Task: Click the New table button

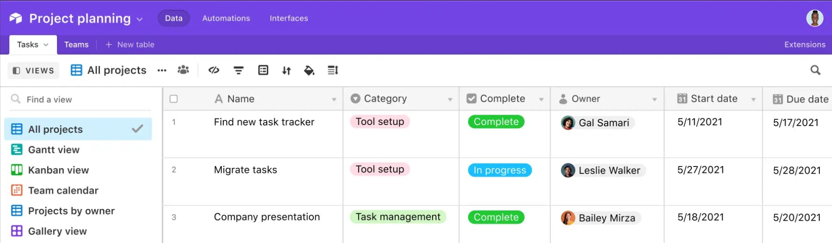Action: [130, 44]
